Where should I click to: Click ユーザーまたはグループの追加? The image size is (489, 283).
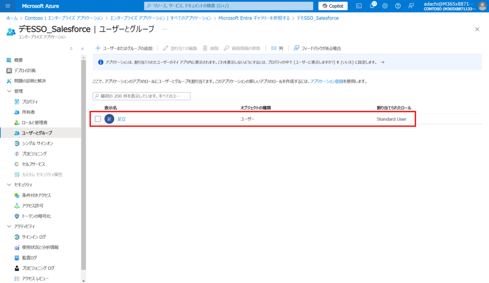(x=124, y=48)
